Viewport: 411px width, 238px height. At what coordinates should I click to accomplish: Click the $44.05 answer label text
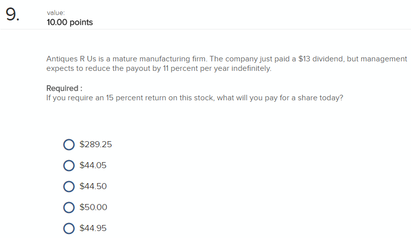pyautogui.click(x=93, y=166)
